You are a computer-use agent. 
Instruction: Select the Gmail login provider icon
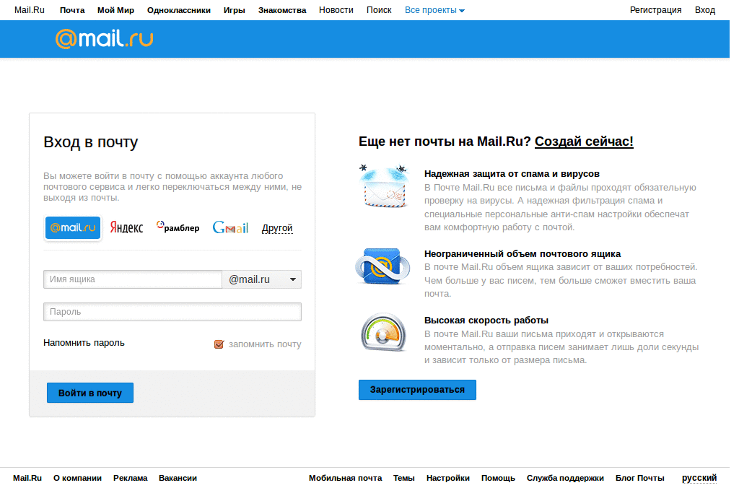tap(229, 227)
